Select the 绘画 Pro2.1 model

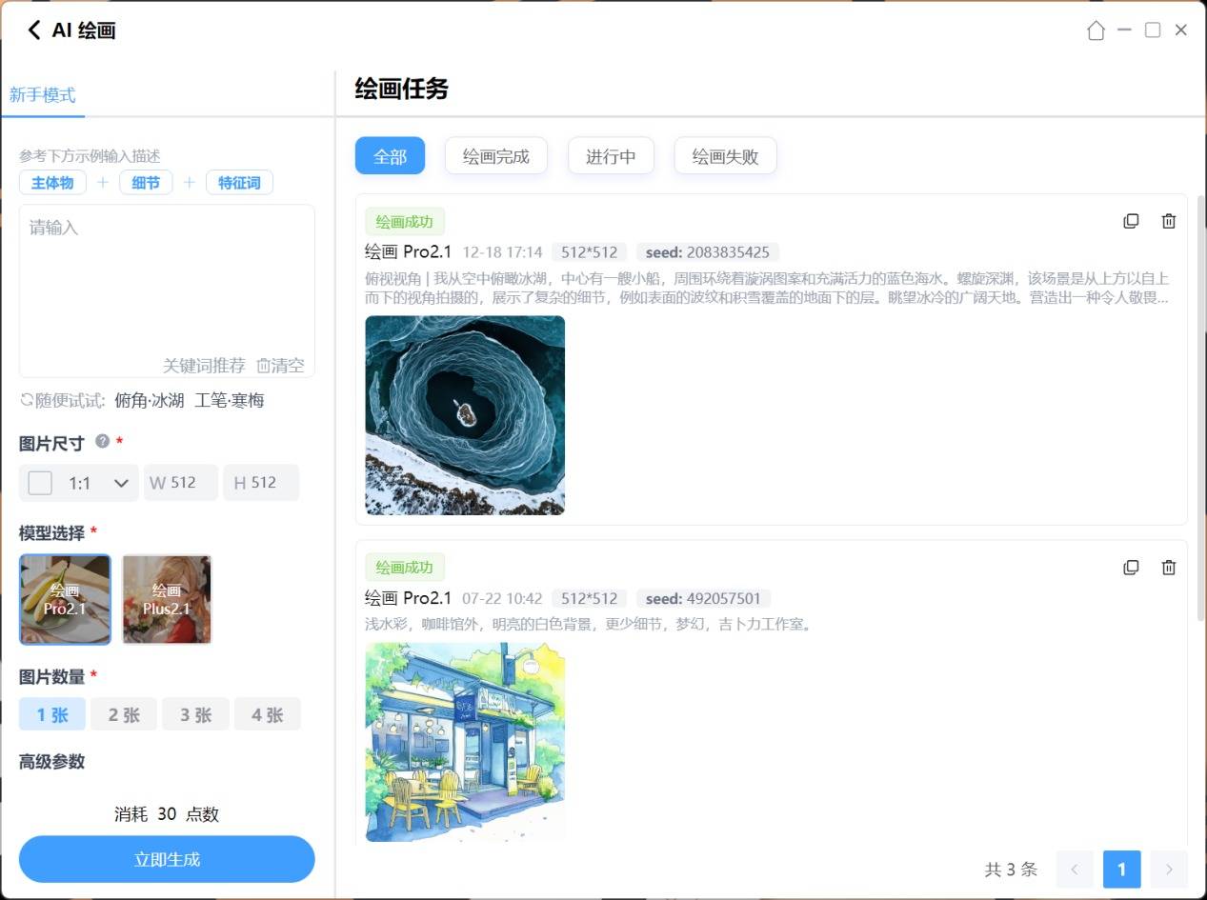pos(65,599)
